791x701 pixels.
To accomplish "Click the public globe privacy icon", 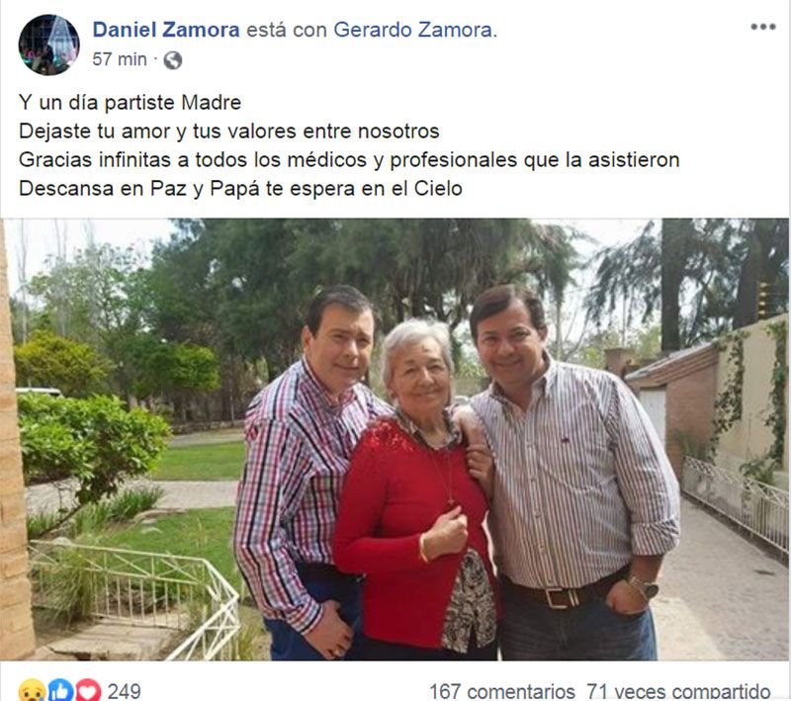I will tap(172, 60).
